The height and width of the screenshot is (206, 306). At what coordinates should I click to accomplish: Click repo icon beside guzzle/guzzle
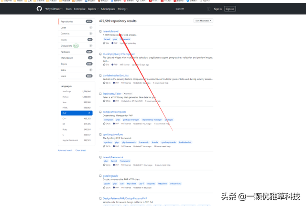click(x=100, y=176)
